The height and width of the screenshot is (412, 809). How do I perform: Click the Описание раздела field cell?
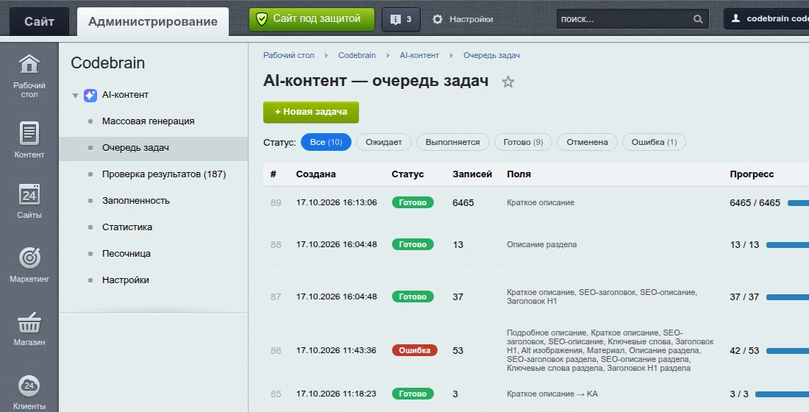542,244
